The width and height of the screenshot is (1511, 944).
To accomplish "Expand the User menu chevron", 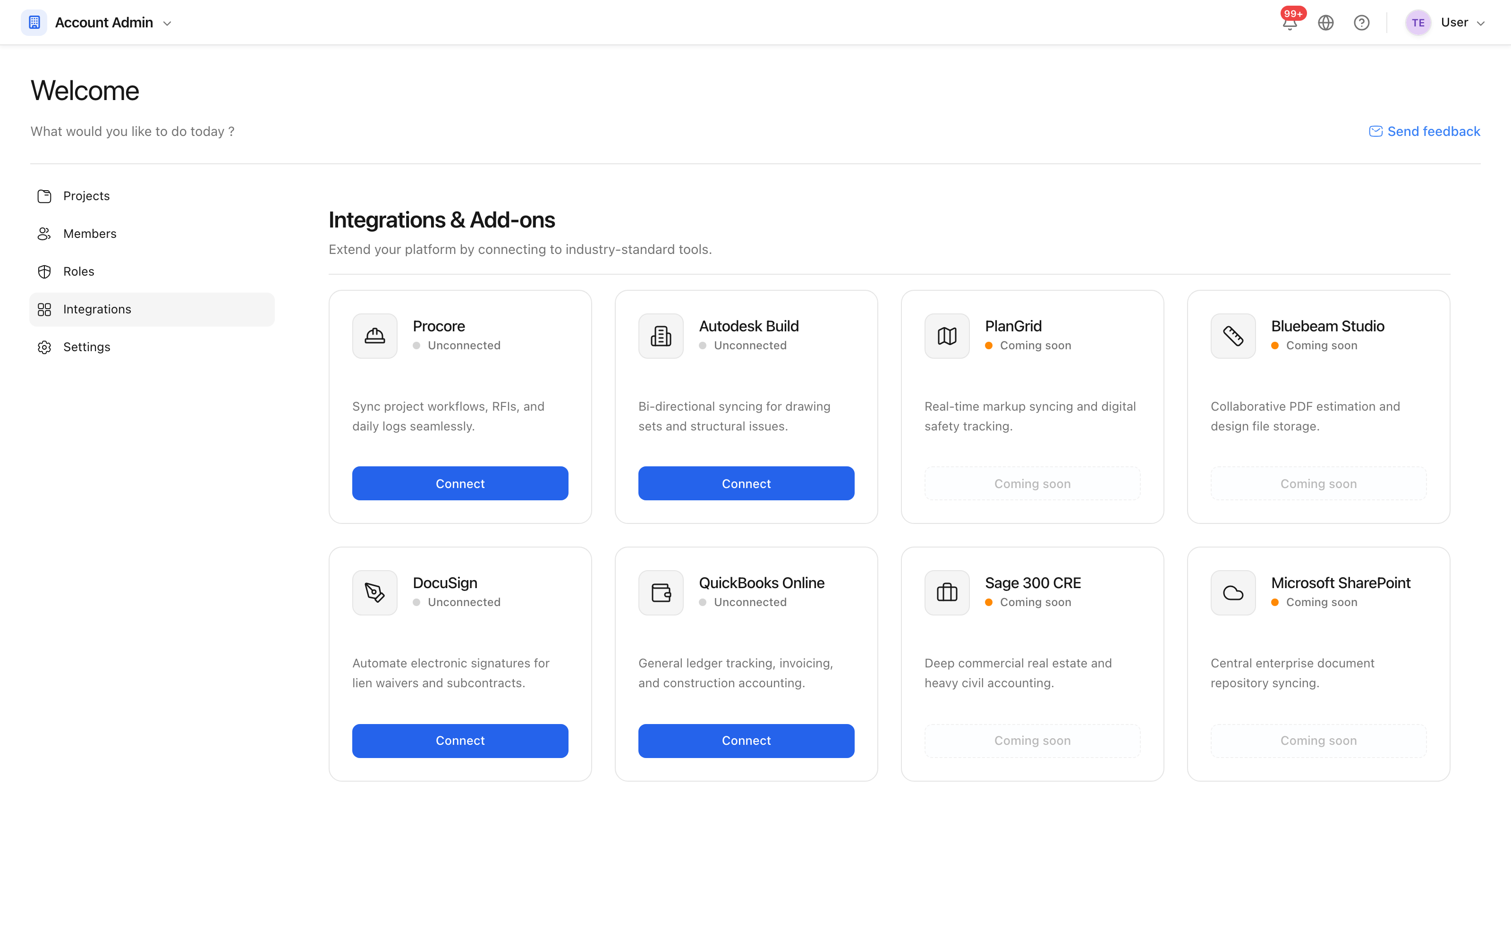I will 1480,23.
